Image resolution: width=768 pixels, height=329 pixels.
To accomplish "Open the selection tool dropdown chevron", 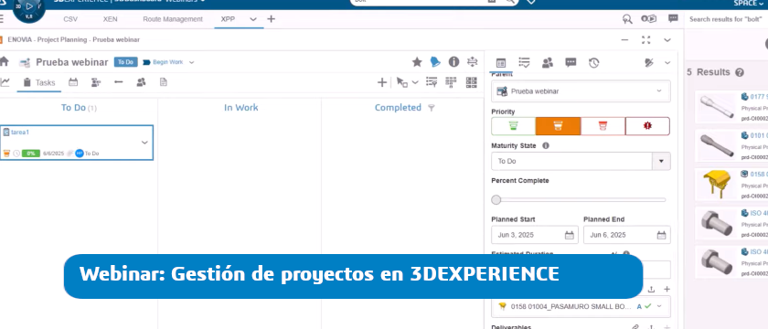I will click(x=415, y=82).
